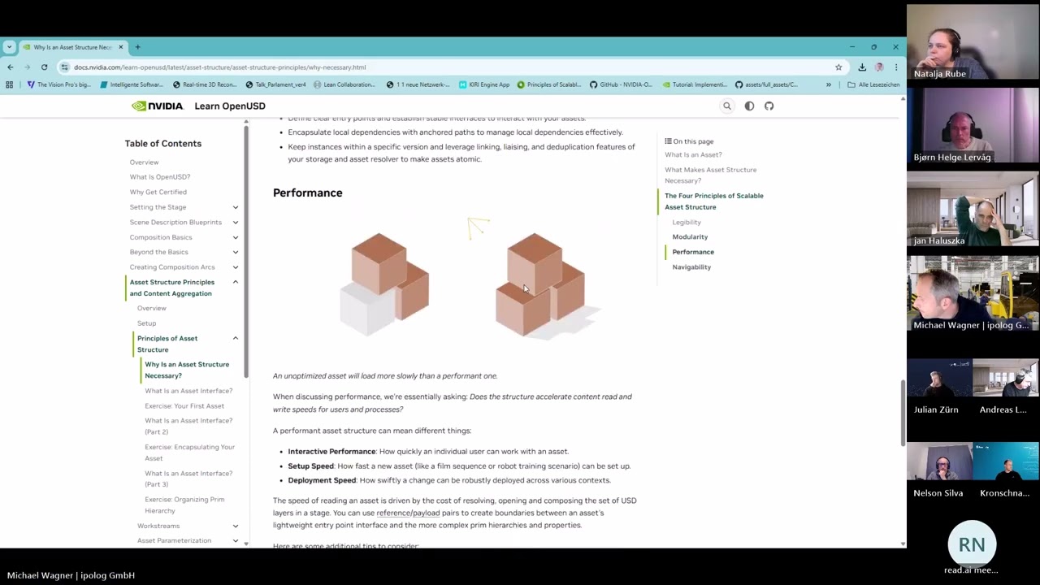Open browser downloads icon
The width and height of the screenshot is (1040, 585).
click(x=862, y=67)
